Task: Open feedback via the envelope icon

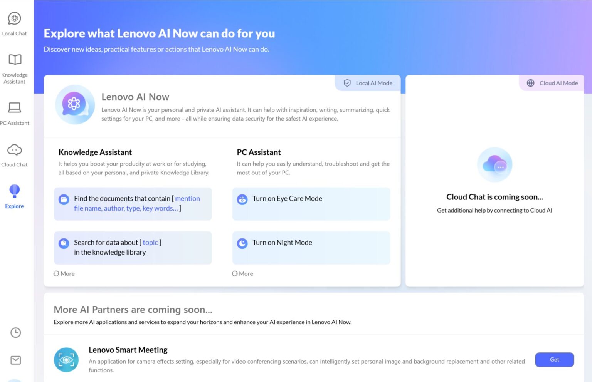Action: (15, 360)
